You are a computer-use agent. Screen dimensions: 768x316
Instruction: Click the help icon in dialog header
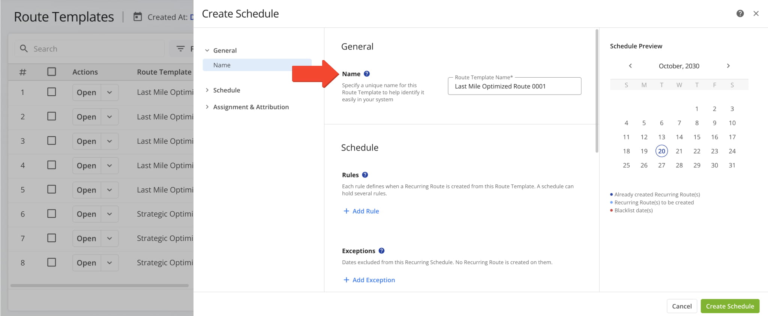click(740, 14)
